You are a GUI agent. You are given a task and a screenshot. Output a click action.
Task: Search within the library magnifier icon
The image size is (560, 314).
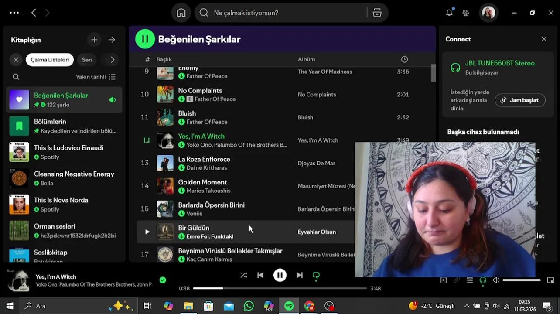[x=16, y=77]
